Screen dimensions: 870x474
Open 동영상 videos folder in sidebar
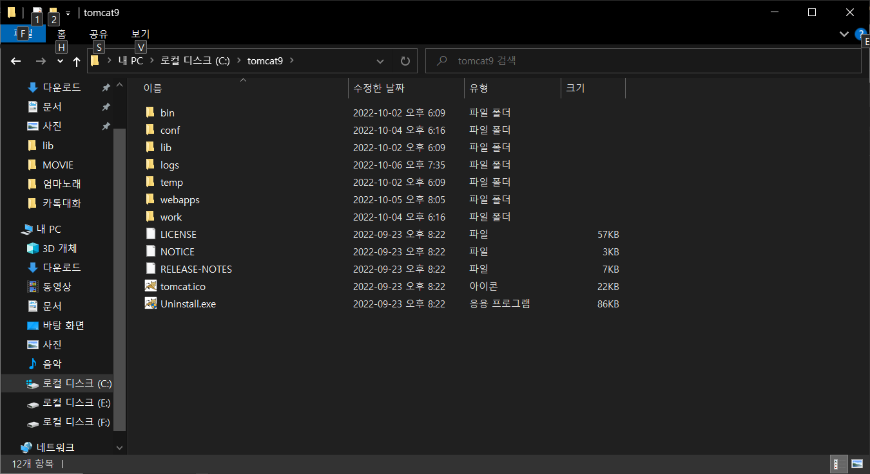(x=57, y=287)
